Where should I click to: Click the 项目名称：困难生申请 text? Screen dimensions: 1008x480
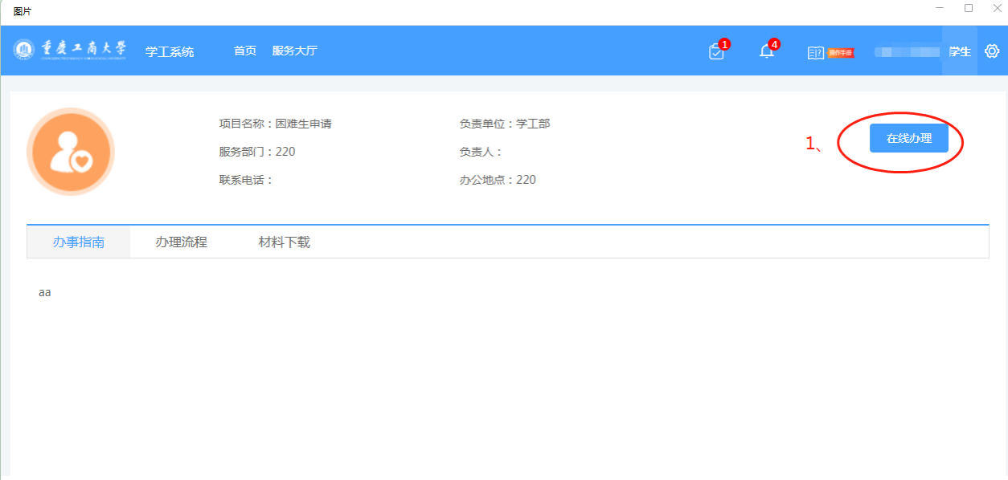(276, 124)
